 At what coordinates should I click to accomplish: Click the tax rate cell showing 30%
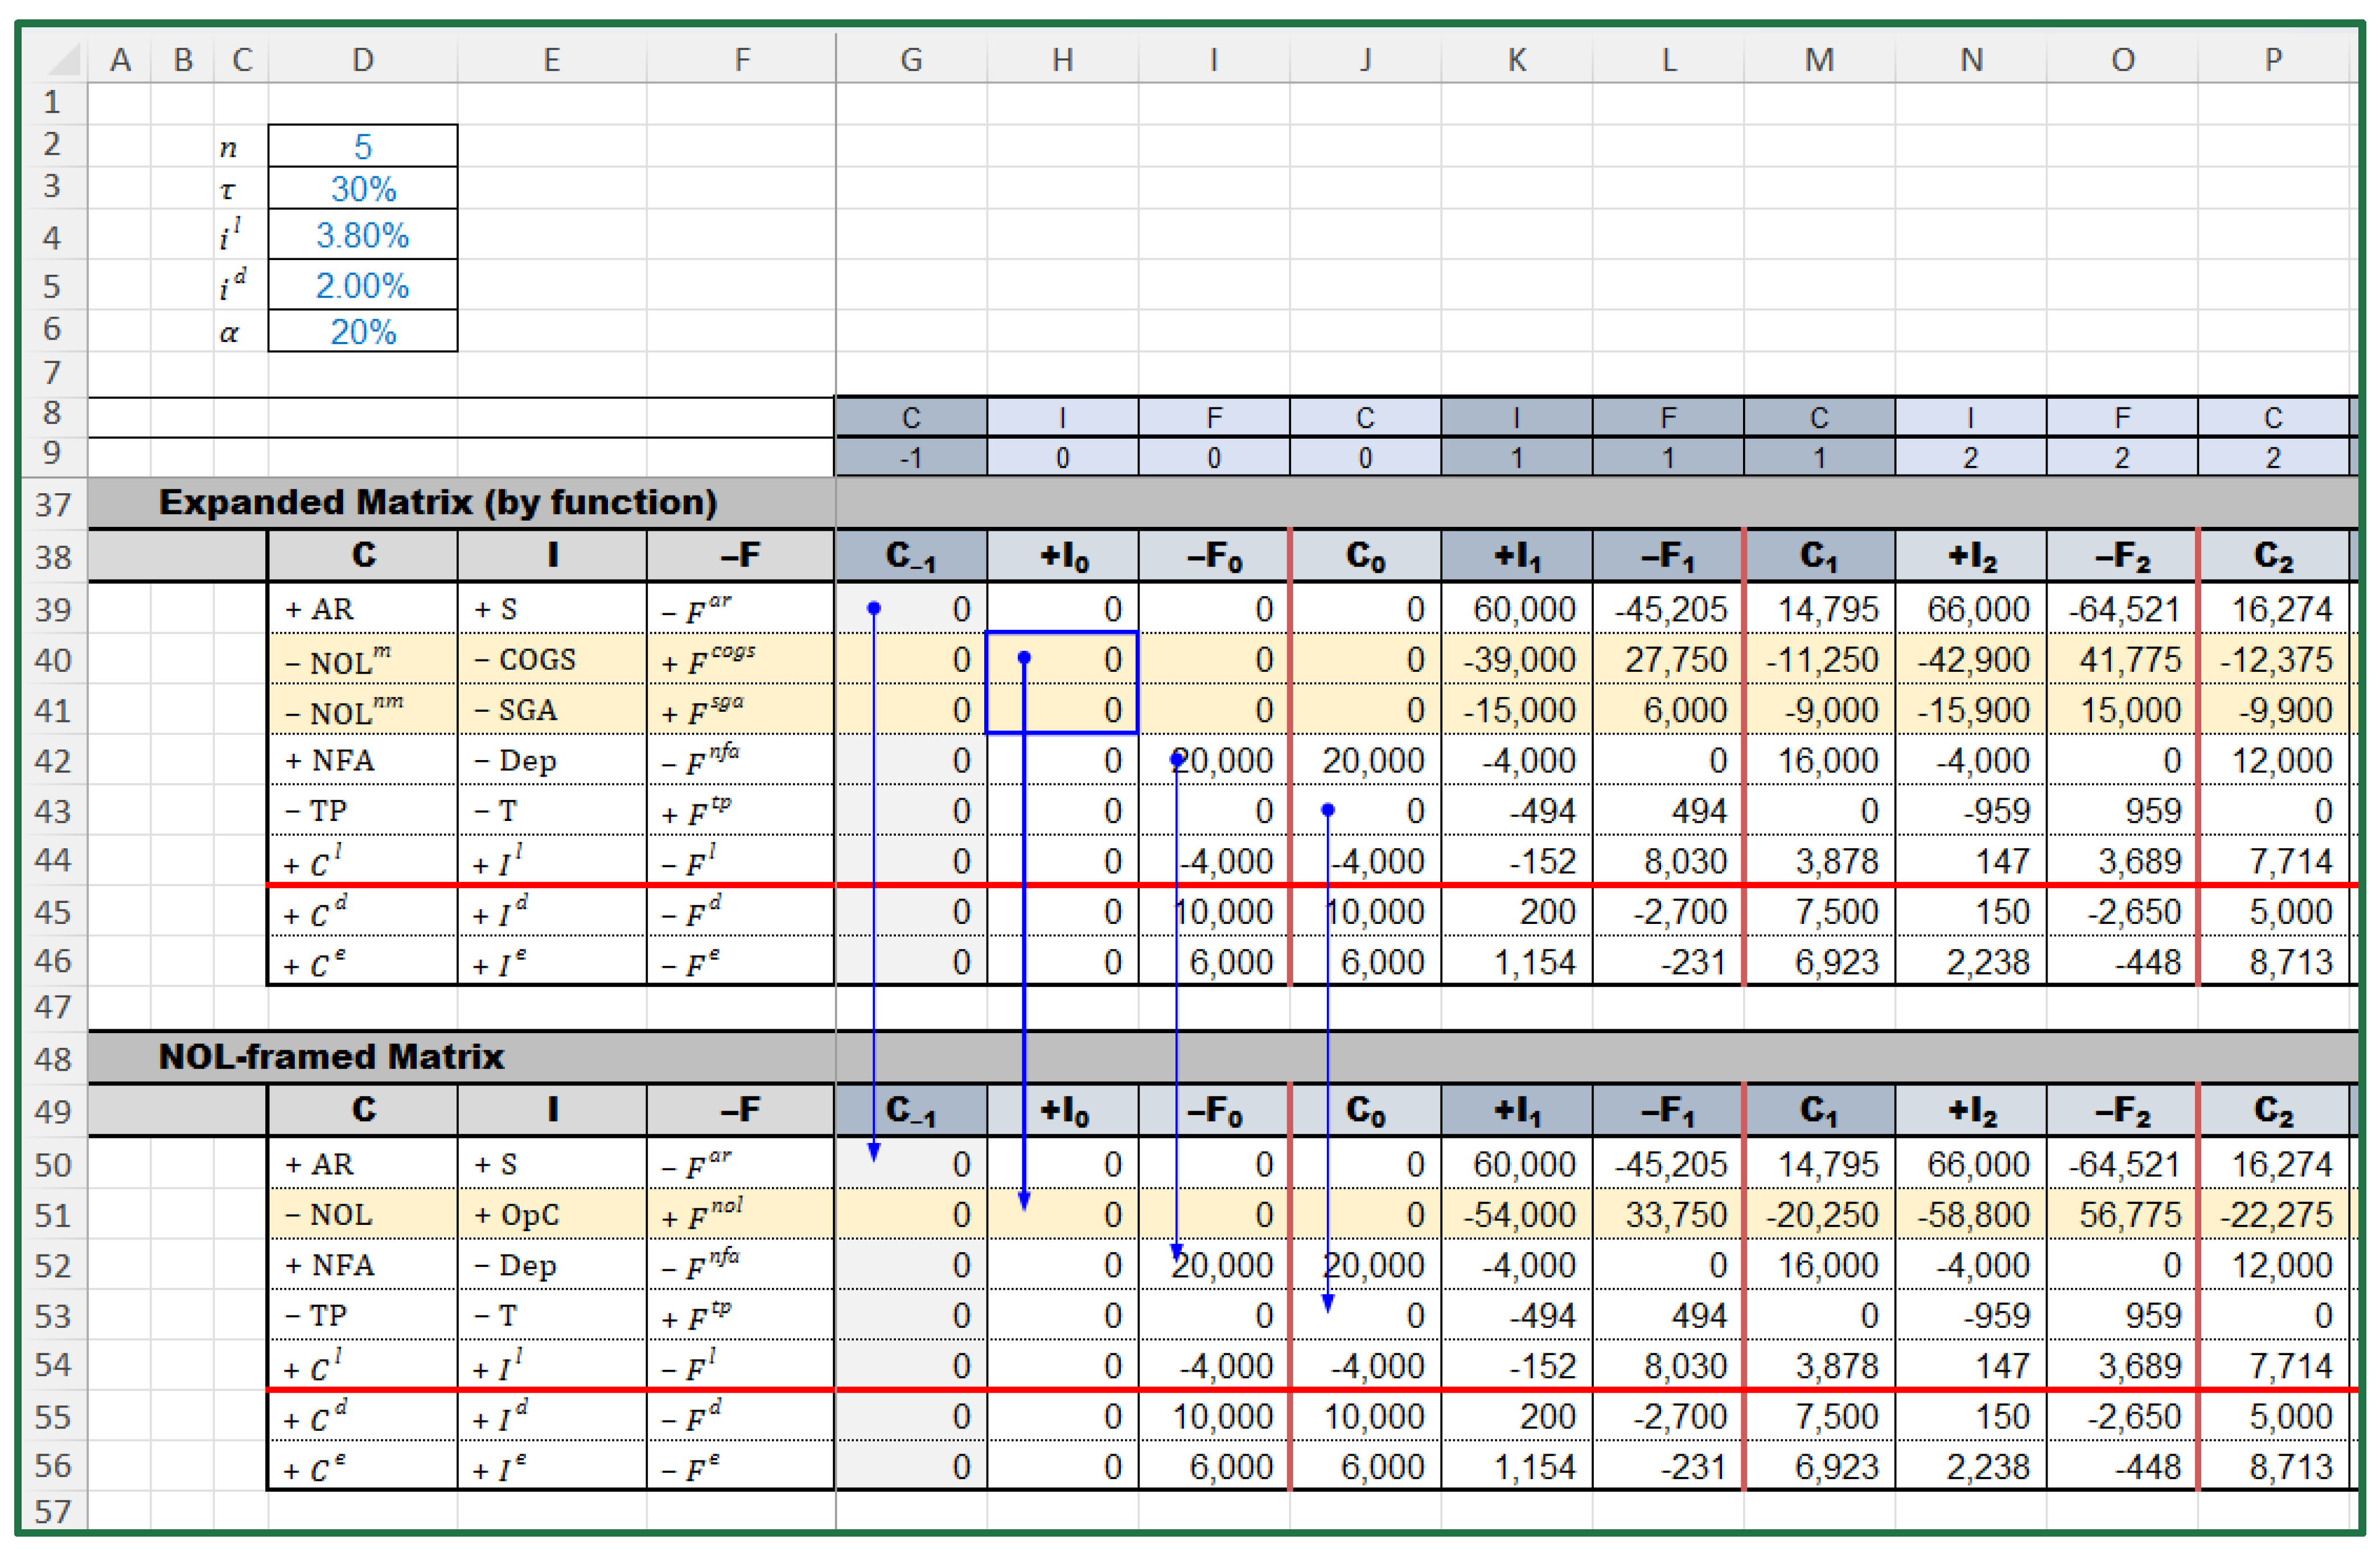(362, 189)
